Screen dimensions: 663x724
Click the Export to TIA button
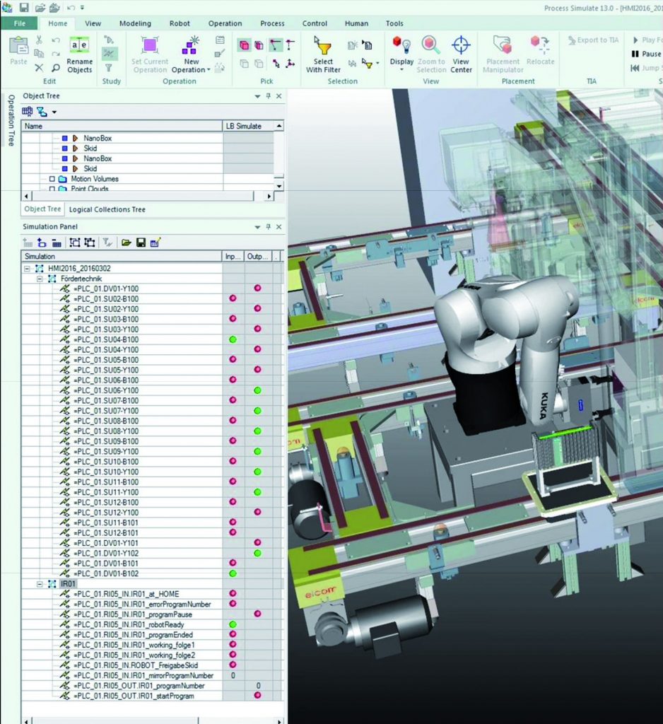click(592, 41)
